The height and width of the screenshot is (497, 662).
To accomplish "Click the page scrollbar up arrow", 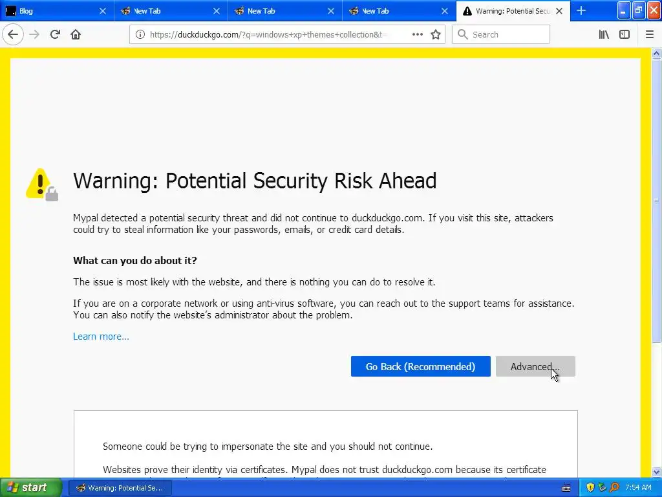I will coord(656,53).
